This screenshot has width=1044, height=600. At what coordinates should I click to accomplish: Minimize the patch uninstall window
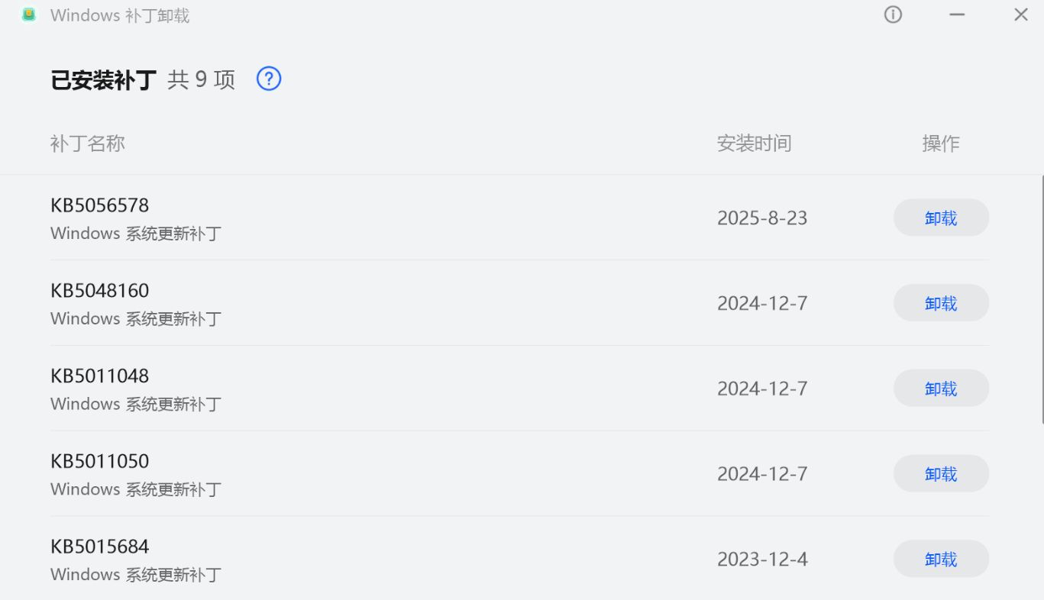click(x=957, y=15)
